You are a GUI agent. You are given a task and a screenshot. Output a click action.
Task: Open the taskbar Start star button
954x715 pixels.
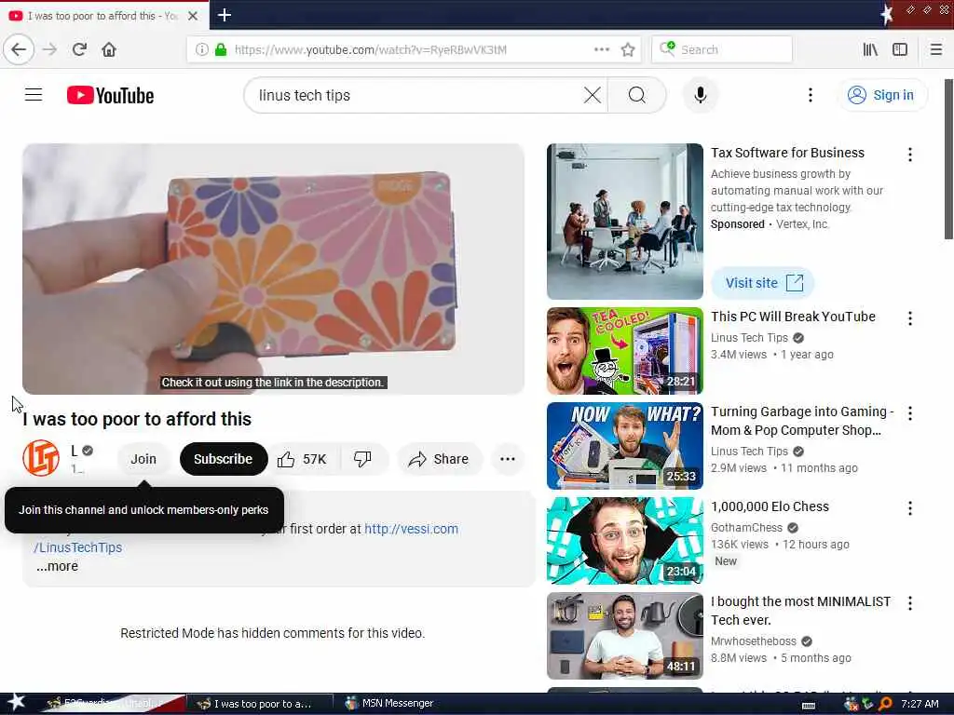click(16, 702)
